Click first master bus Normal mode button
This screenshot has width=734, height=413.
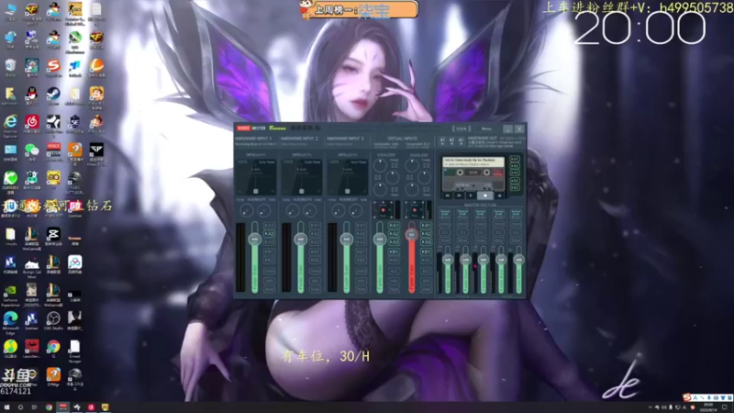[445, 213]
